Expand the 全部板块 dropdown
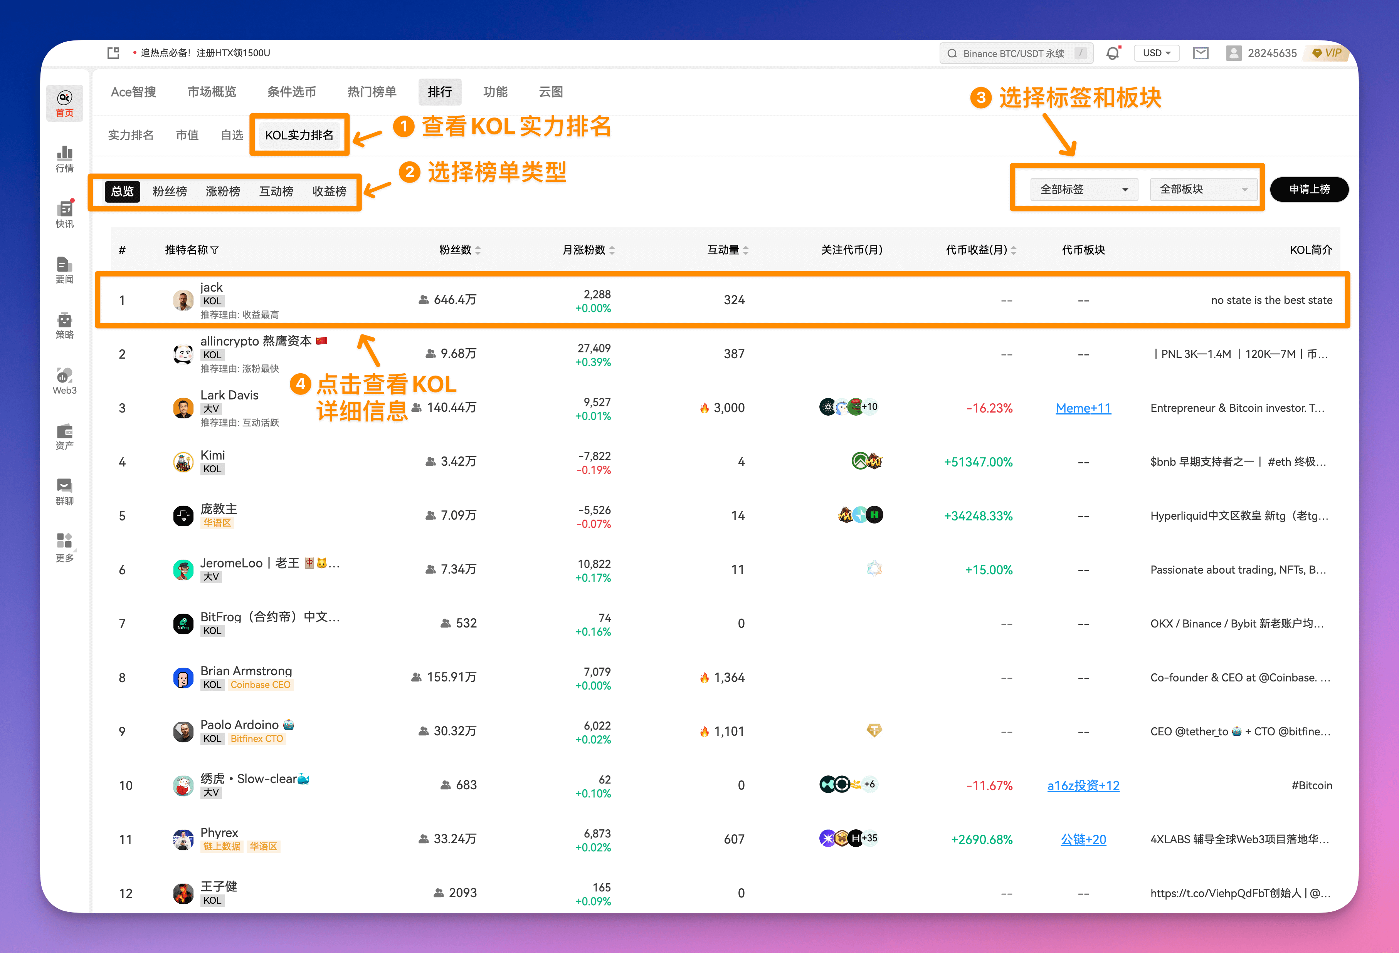Screen dimensions: 1399x953 point(1203,190)
